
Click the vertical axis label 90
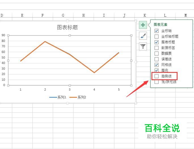3,35
